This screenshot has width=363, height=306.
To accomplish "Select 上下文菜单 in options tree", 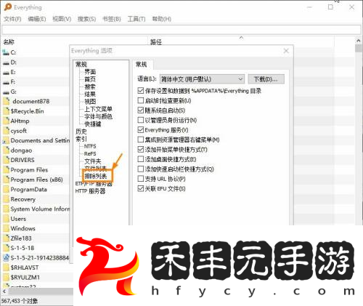I will coord(98,109).
